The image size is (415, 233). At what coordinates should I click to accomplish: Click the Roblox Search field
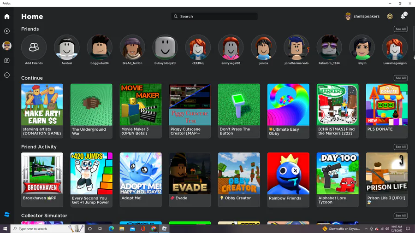tap(214, 17)
